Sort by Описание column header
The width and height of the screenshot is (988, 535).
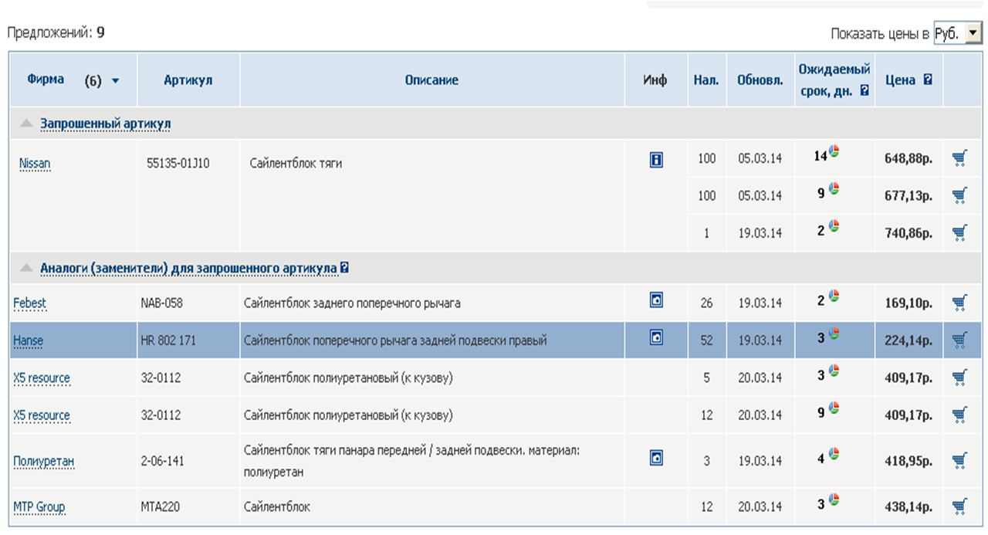431,80
